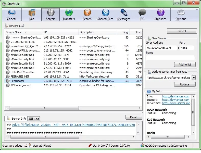Image resolution: width=201 pixels, height=153 pixels.
Task: Click server icon of PeerBooter row
Action: [x=8, y=81]
